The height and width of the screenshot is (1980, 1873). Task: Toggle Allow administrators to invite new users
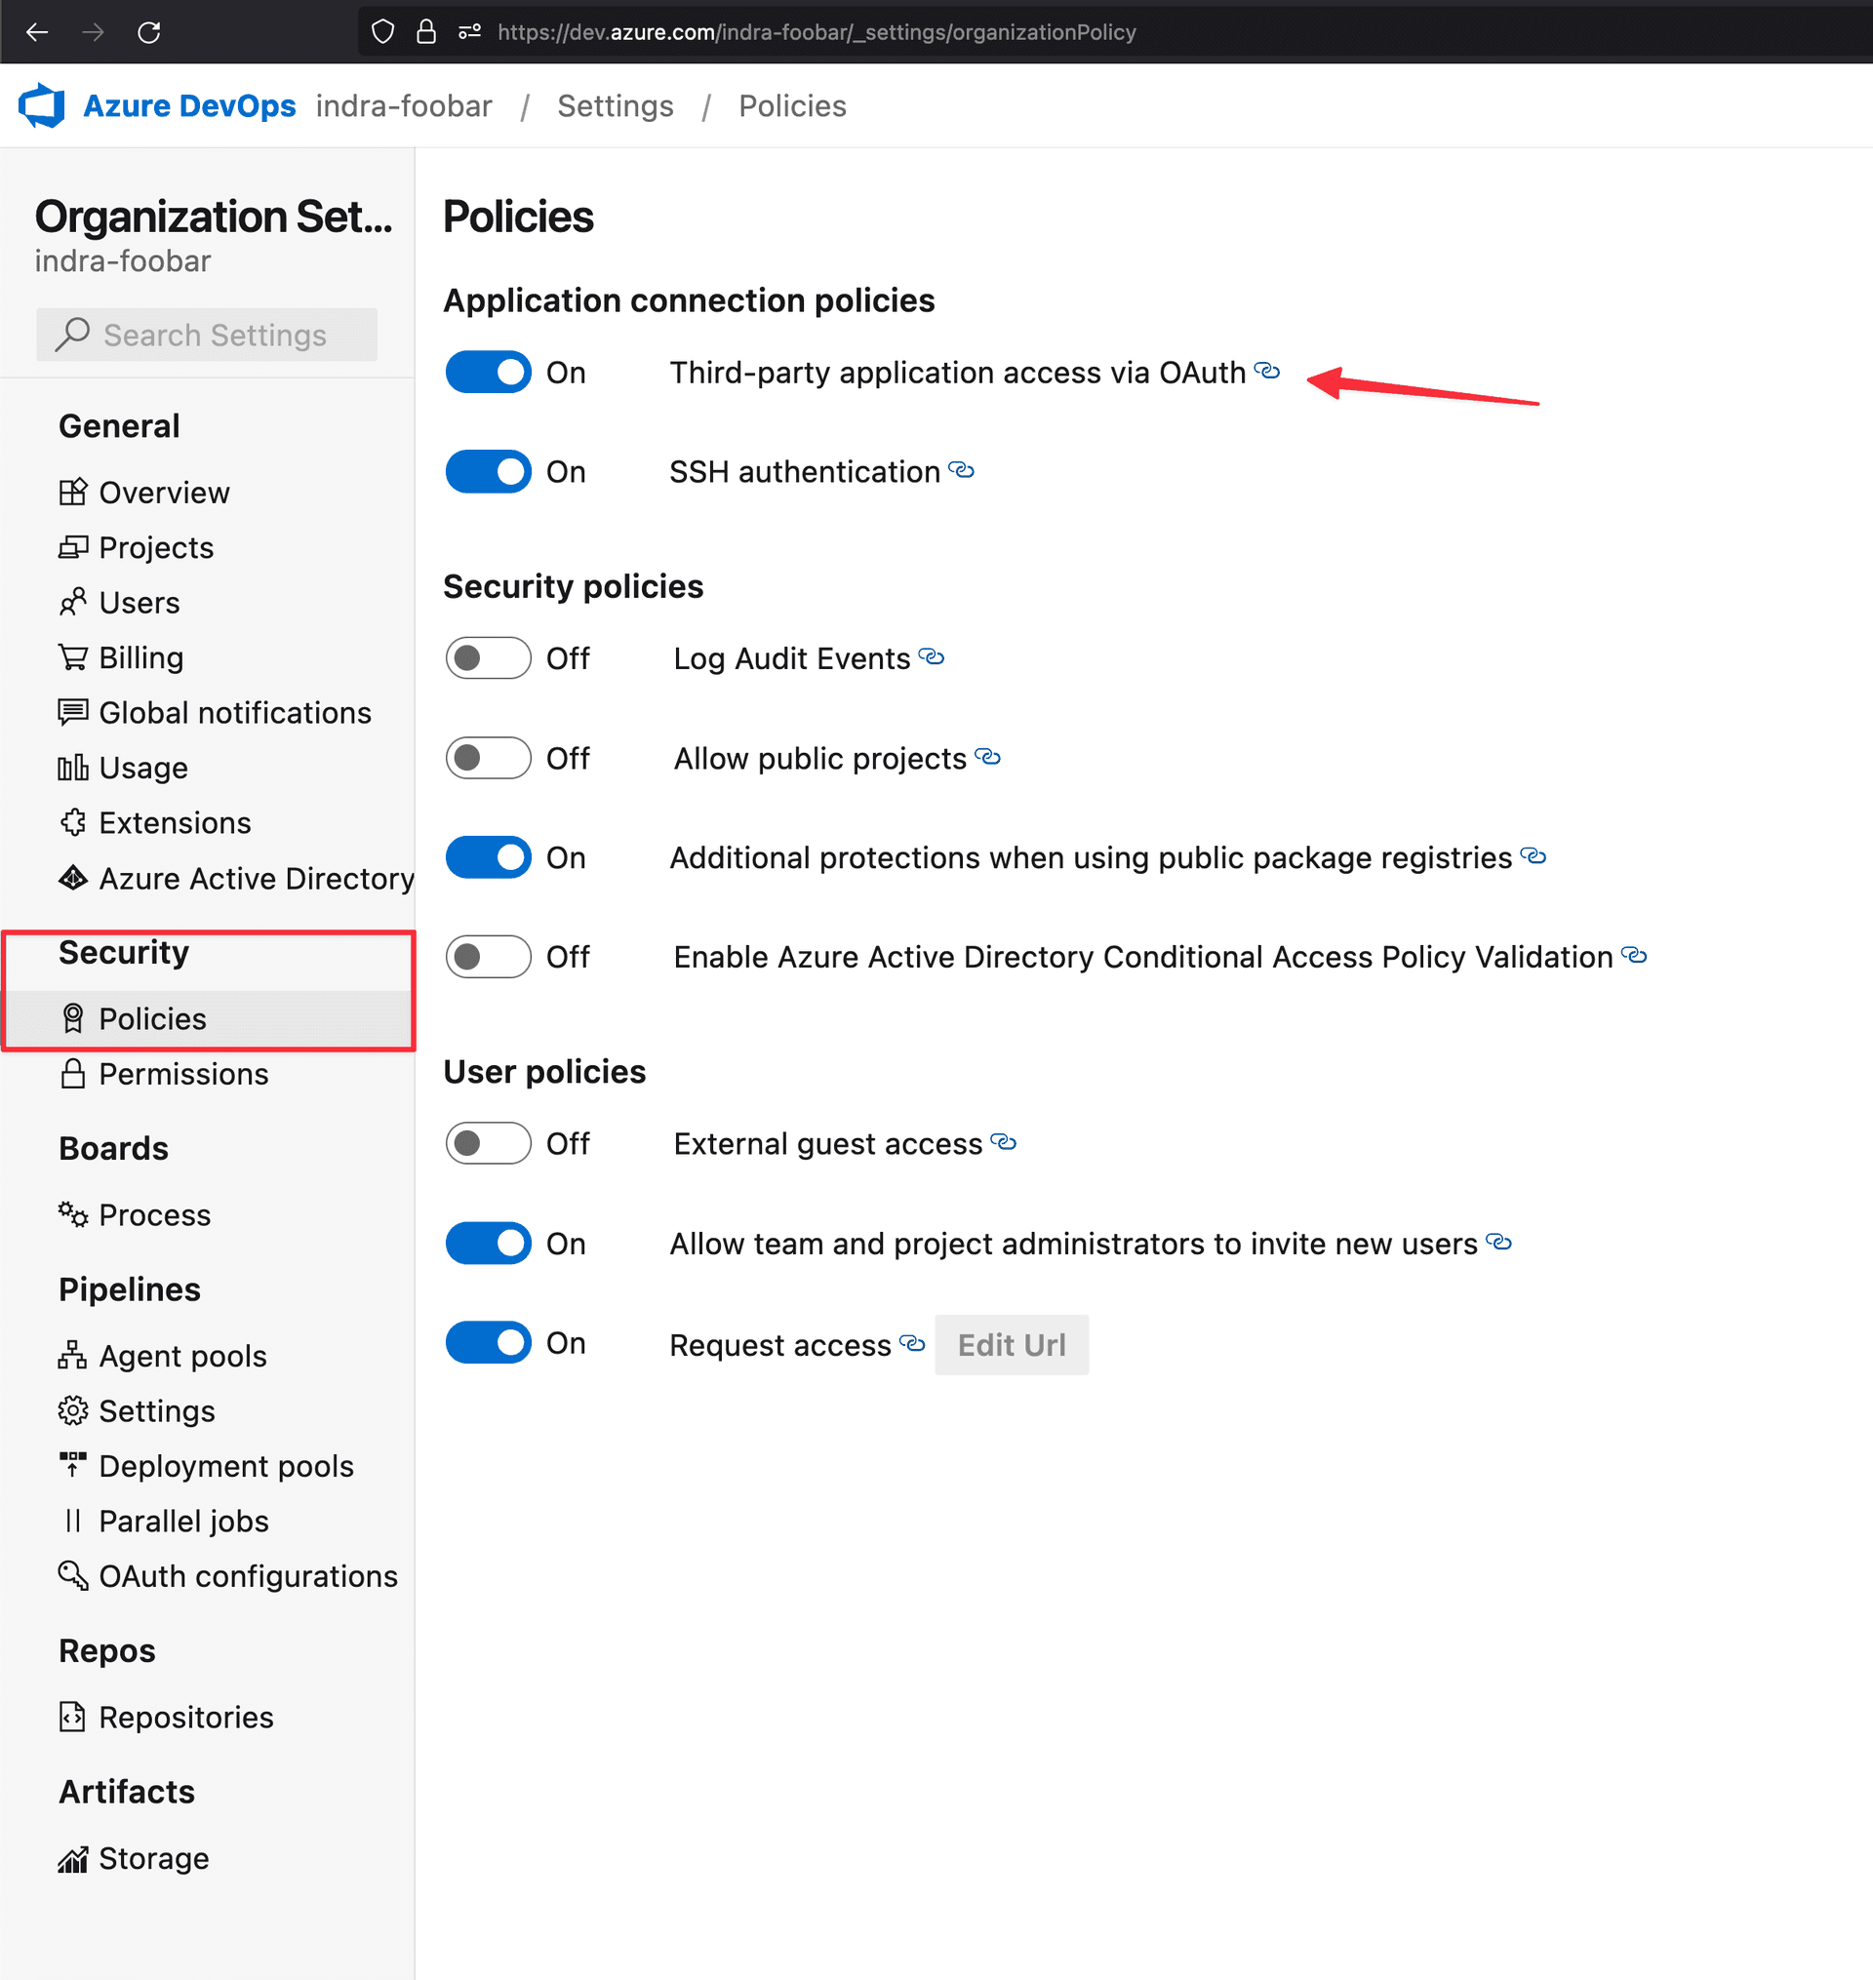(488, 1244)
